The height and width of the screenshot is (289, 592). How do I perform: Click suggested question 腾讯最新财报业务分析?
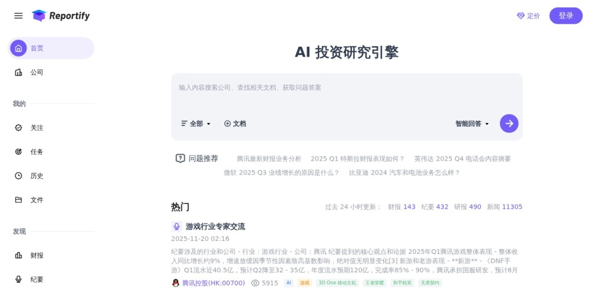[269, 158]
